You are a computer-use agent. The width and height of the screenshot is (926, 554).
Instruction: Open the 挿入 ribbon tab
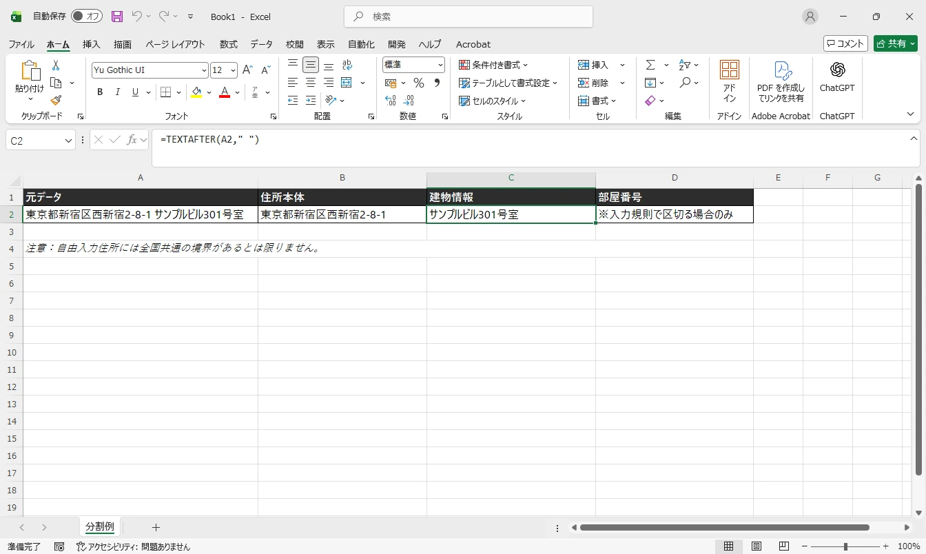click(91, 44)
